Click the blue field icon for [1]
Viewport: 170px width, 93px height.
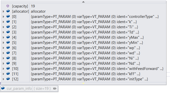point(8,21)
